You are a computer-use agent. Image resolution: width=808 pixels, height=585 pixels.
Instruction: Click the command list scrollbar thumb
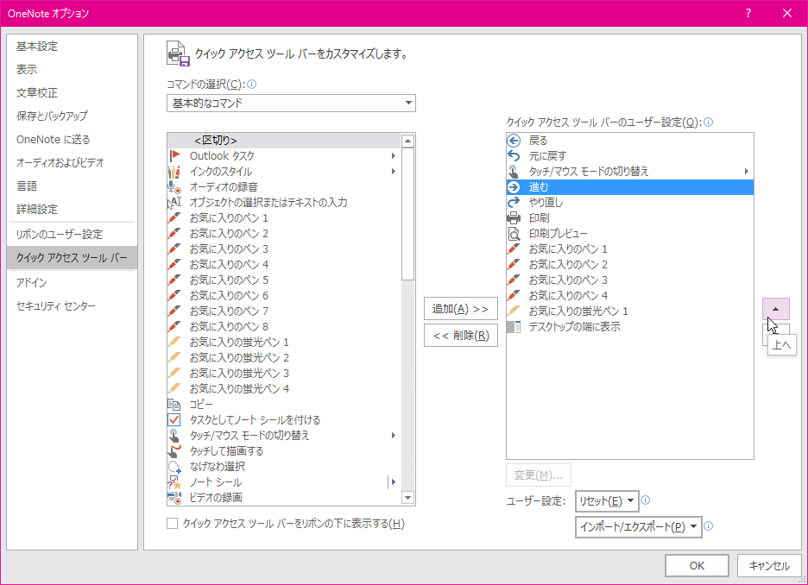coord(407,214)
